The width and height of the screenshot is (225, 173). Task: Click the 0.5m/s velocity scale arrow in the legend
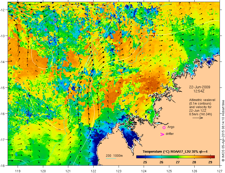pos(198,118)
